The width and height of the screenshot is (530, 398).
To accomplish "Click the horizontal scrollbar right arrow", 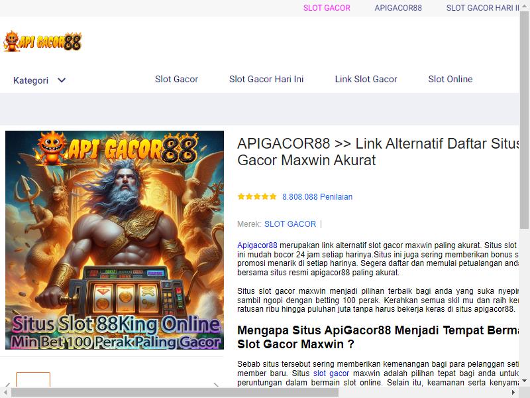I will click(x=513, y=393).
